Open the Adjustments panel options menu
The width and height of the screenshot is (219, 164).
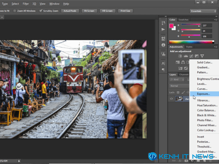(x=216, y=47)
